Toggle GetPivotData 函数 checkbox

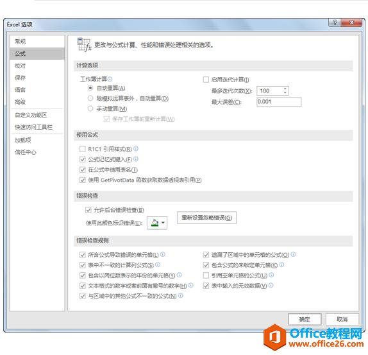coord(82,180)
